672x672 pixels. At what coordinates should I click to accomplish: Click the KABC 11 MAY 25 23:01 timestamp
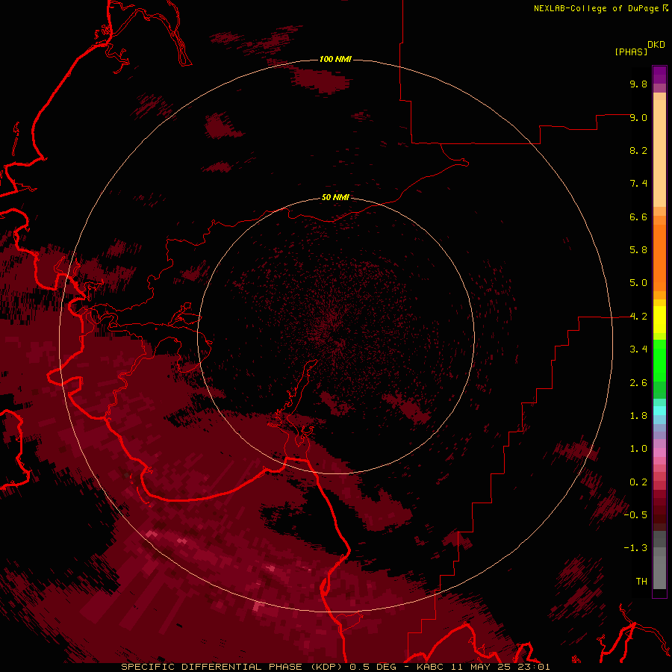[x=483, y=667]
